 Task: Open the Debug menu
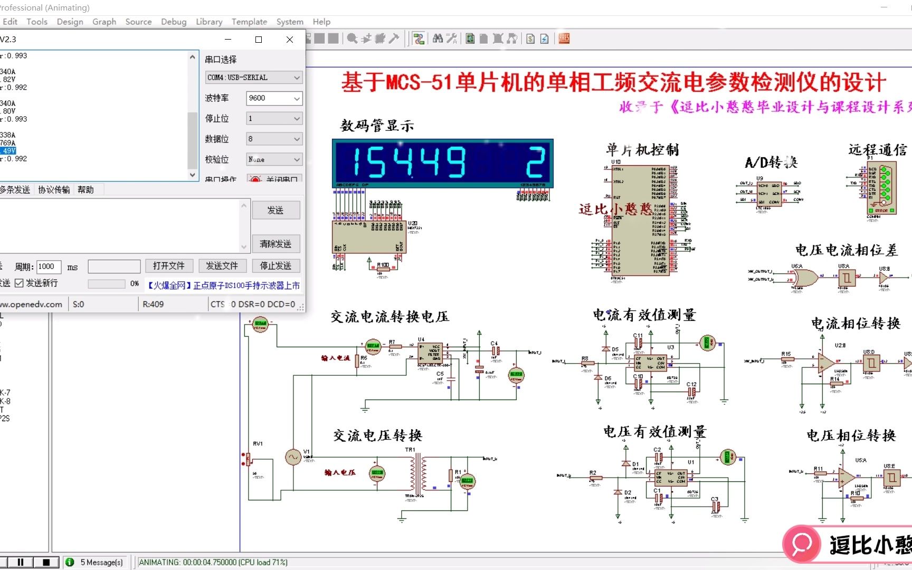(x=174, y=22)
